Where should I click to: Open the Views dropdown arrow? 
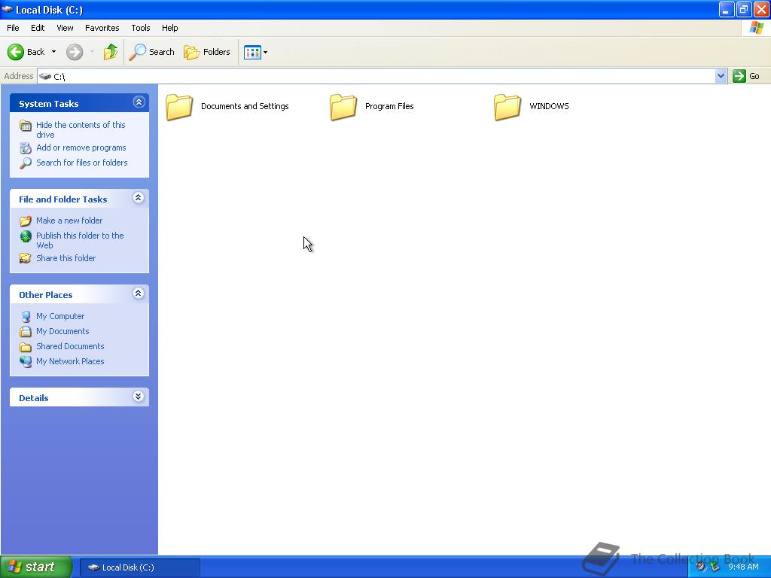point(266,52)
